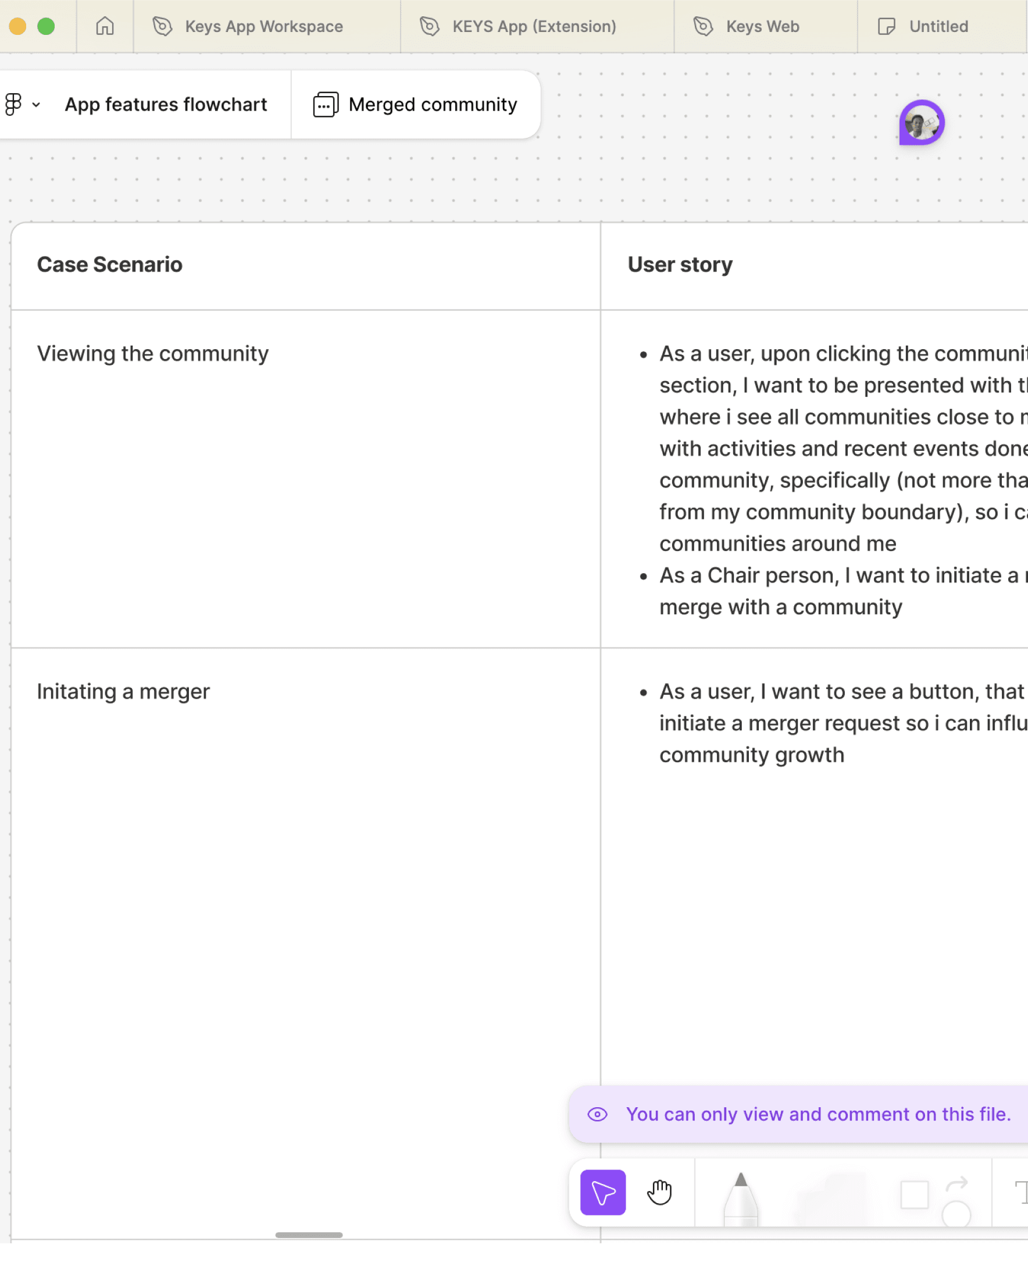Screen dimensions: 1028x1280
Task: Click the pages icon beside Merged community
Action: (x=326, y=105)
